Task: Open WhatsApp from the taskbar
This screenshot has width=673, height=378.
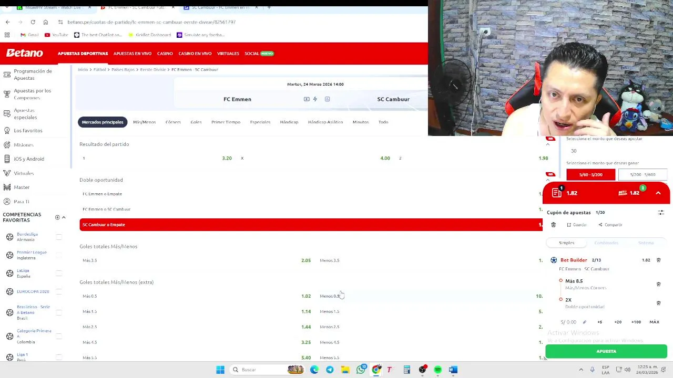Action: (x=361, y=370)
